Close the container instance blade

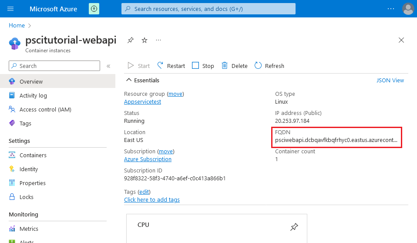point(401,40)
